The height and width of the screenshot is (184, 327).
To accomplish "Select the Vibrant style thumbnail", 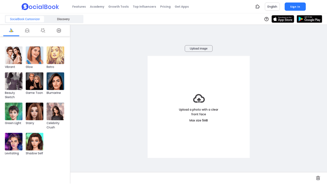I will pos(13,55).
